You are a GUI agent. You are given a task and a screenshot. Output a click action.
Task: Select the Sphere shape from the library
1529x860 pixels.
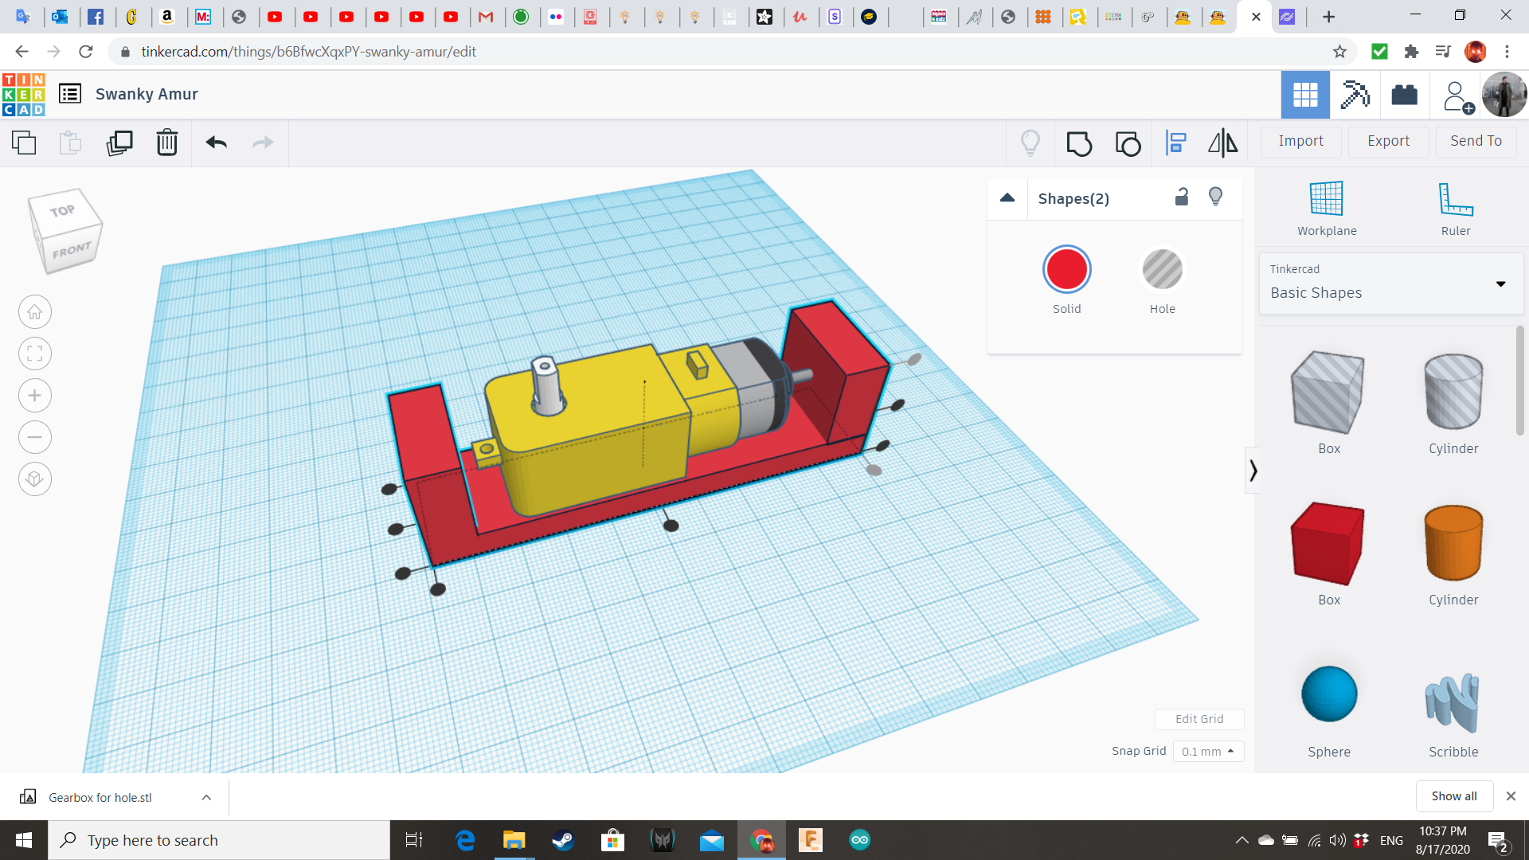pyautogui.click(x=1328, y=694)
